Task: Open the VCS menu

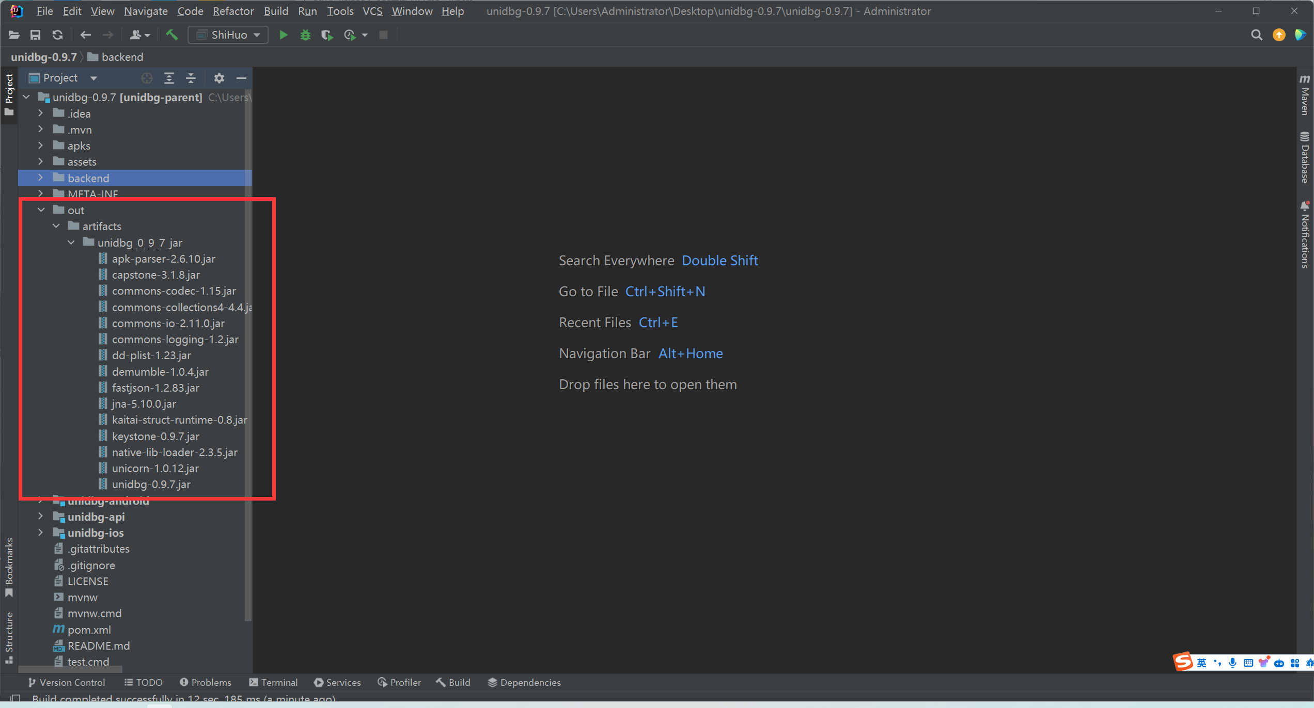Action: (372, 11)
